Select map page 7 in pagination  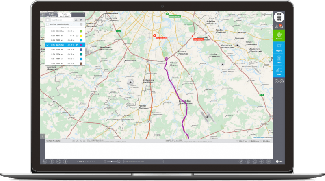coord(95,161)
